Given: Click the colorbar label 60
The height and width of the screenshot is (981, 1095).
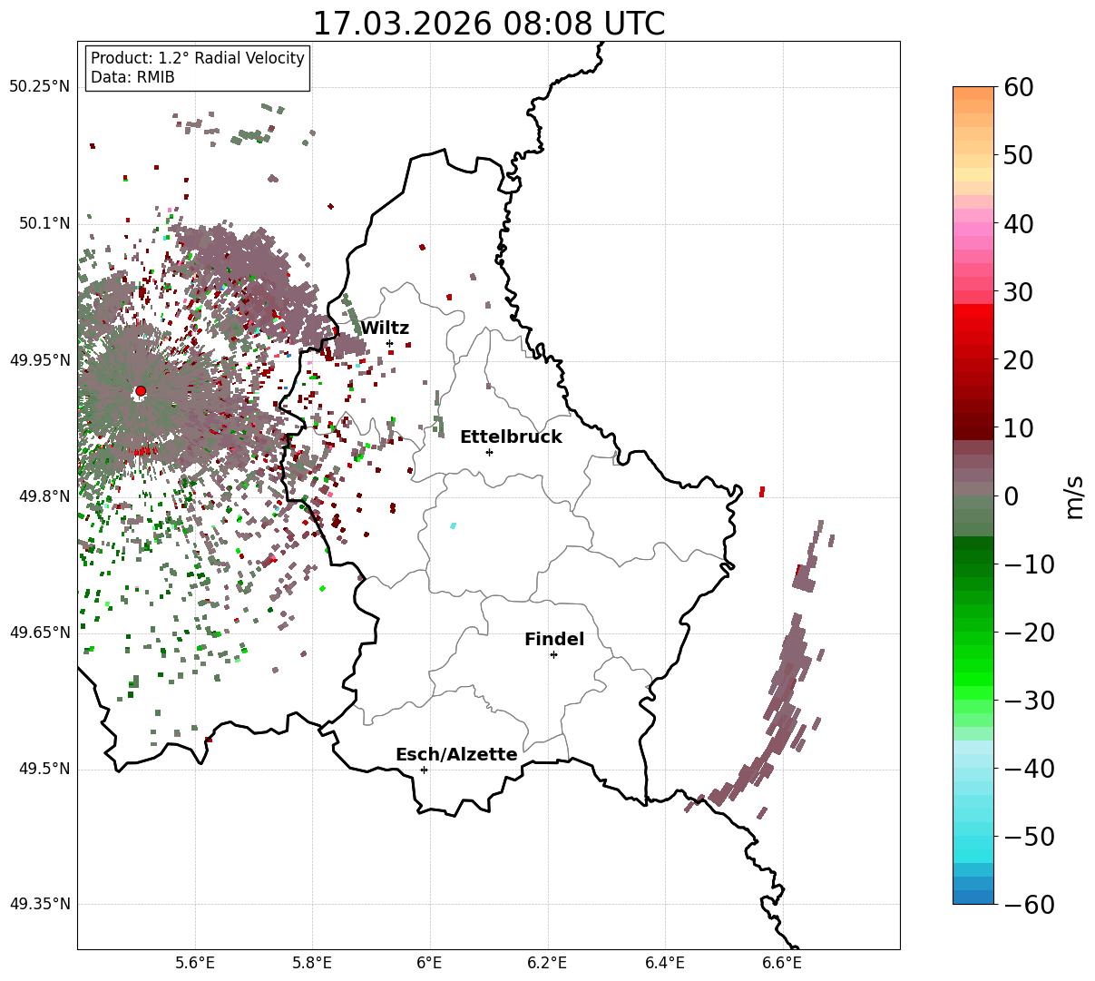Looking at the screenshot, I should click(1017, 87).
